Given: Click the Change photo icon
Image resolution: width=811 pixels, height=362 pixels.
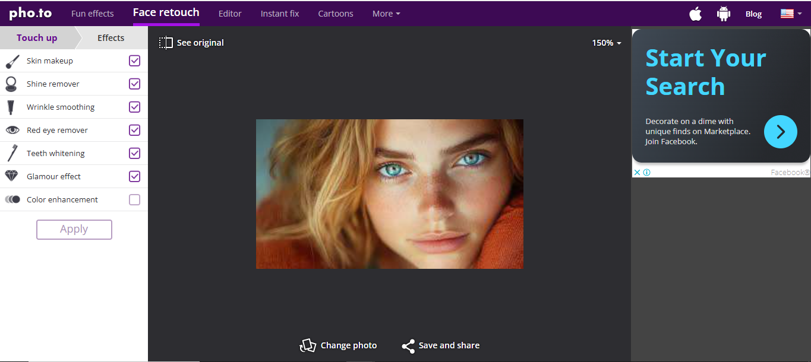Looking at the screenshot, I should pos(308,345).
